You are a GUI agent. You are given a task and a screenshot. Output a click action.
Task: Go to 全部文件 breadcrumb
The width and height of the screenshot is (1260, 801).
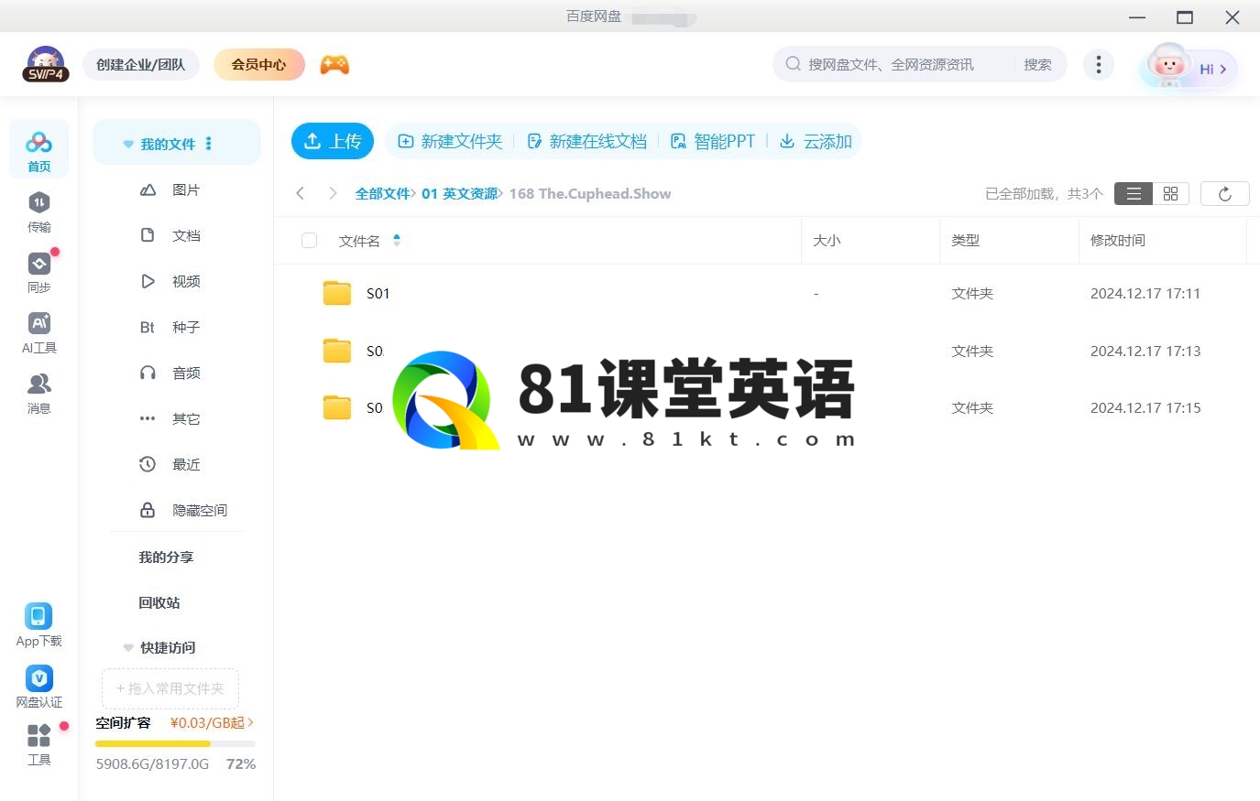382,194
